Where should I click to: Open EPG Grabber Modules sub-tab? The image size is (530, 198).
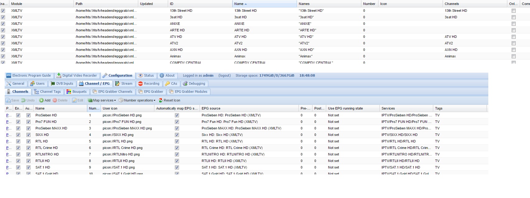pos(189,92)
